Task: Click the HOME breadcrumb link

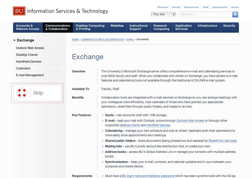Action: pos(75,39)
